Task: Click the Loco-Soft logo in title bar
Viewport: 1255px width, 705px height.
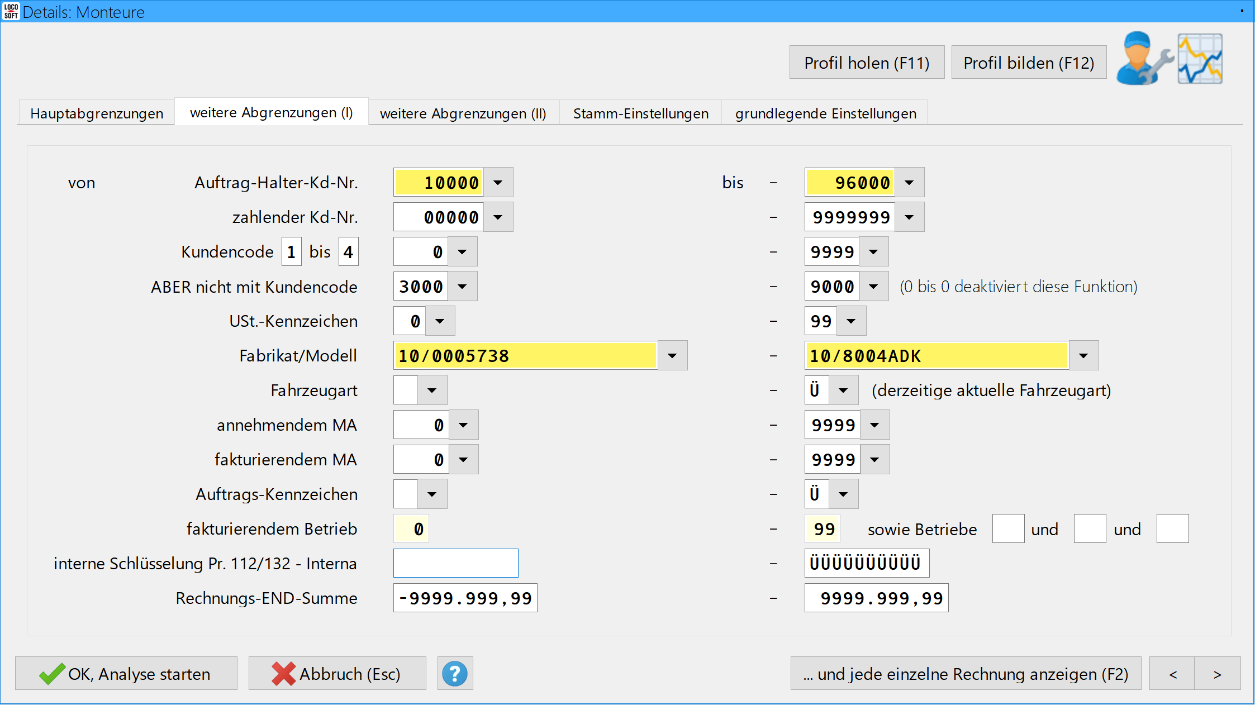Action: (x=11, y=11)
